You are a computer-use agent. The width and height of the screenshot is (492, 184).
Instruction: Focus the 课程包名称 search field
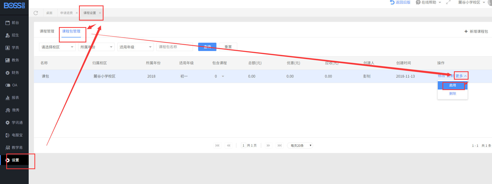175,47
